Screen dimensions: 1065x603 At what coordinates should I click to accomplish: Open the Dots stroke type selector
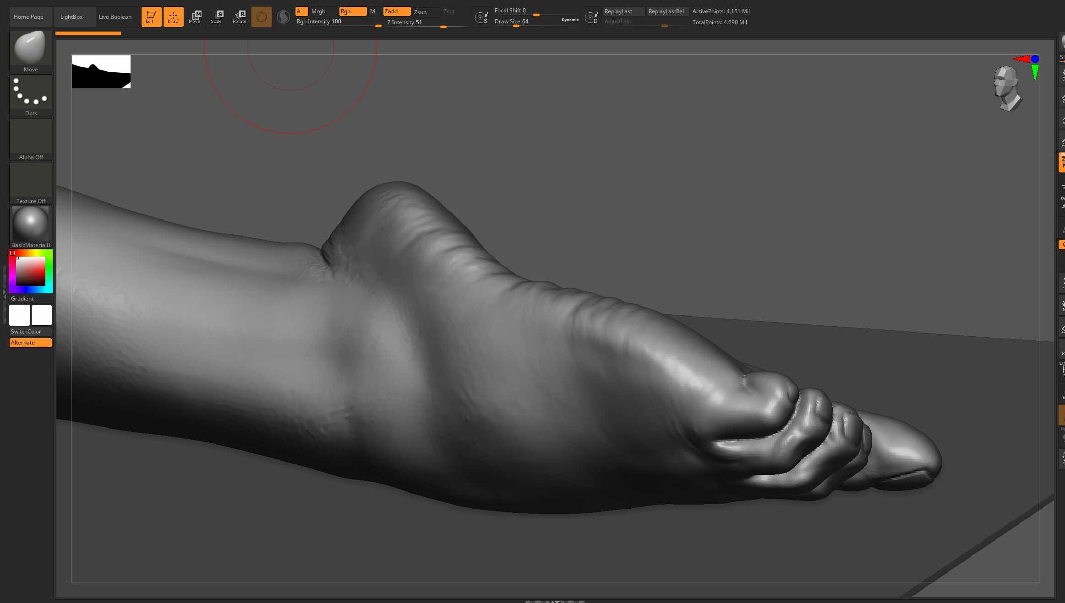click(31, 95)
